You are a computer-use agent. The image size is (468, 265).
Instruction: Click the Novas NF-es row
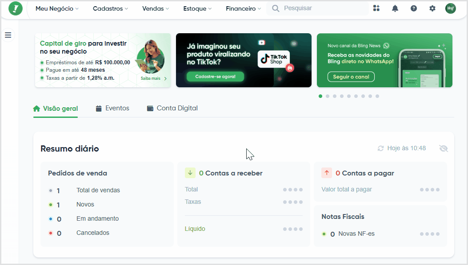pos(380,234)
